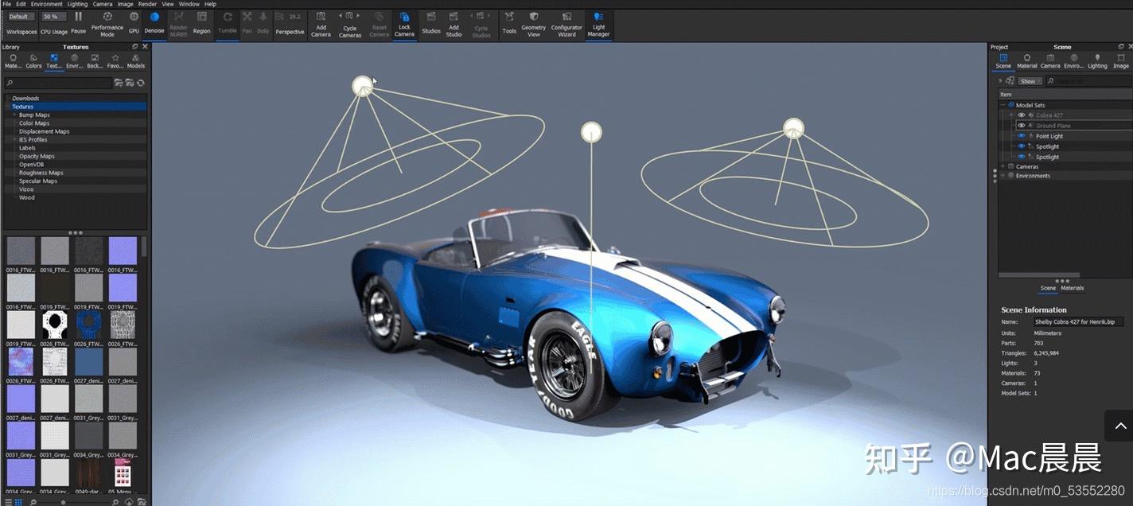Open the Geometry View

pos(533,22)
